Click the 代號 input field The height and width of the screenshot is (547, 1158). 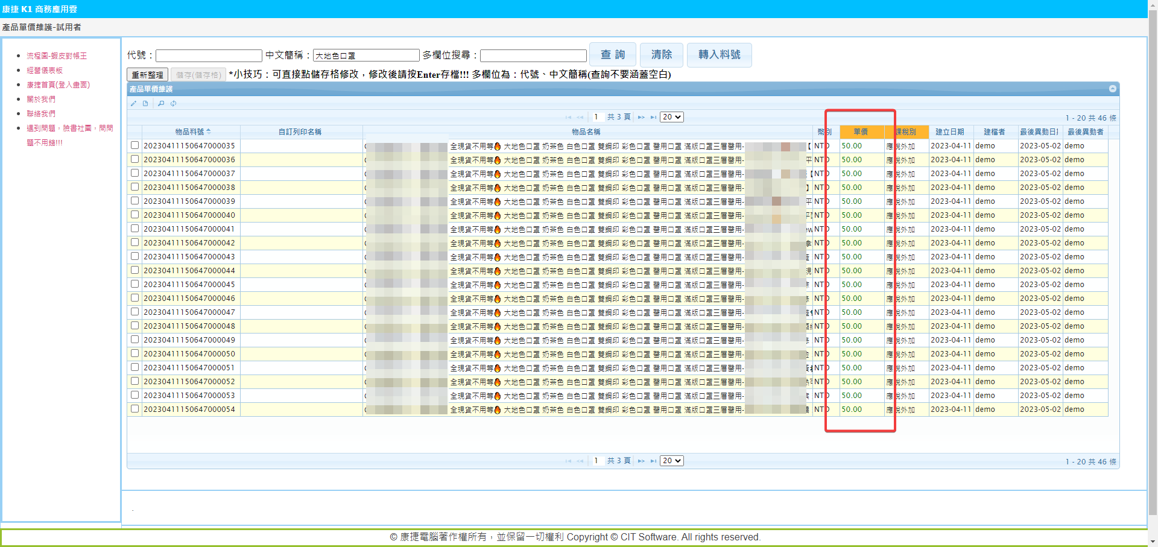(x=209, y=55)
